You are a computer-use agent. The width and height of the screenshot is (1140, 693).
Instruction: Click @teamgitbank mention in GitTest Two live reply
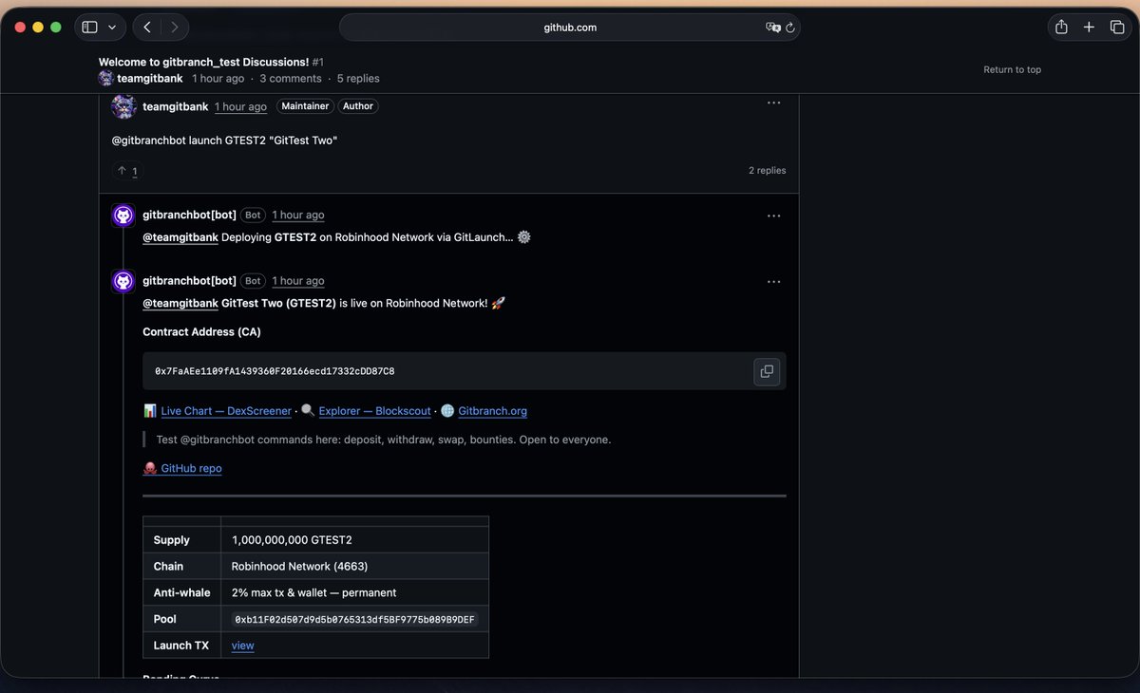click(x=180, y=303)
